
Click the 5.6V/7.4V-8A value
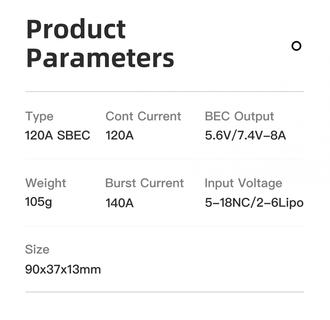[245, 135]
